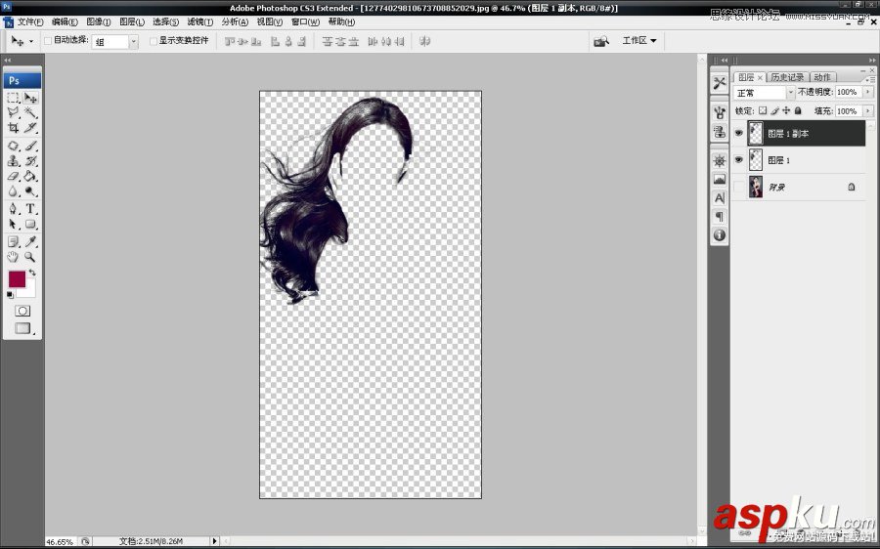Switch foreground and background colors
880x549 pixels.
[32, 273]
